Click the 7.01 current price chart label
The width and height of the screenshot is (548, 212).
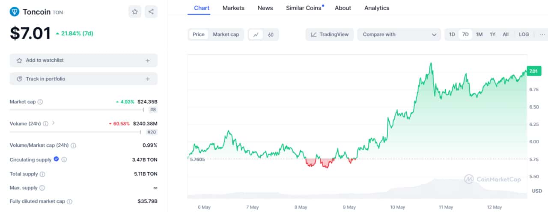click(533, 71)
